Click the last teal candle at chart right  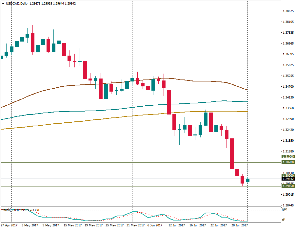(247, 180)
